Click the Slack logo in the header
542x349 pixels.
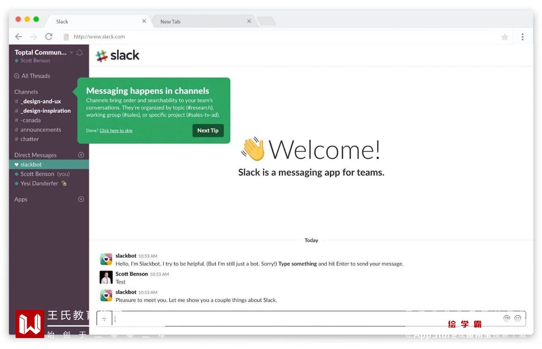[x=118, y=55]
